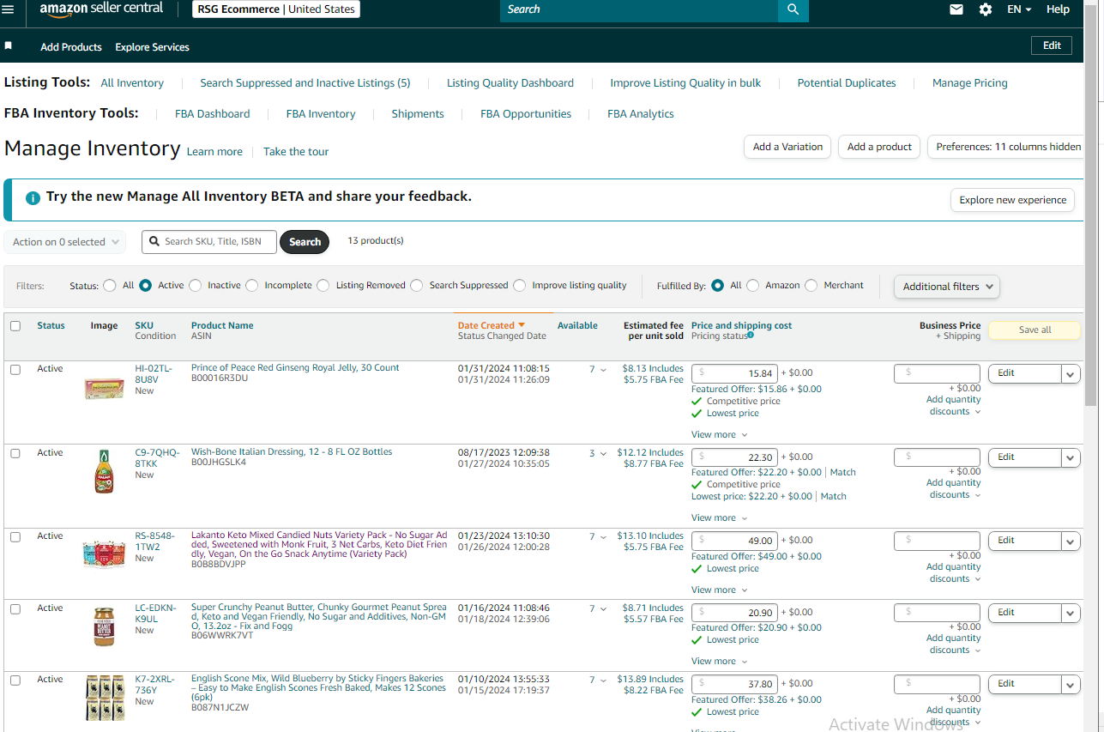The width and height of the screenshot is (1104, 732).
Task: Select the Inactive status filter
Action: coord(195,286)
